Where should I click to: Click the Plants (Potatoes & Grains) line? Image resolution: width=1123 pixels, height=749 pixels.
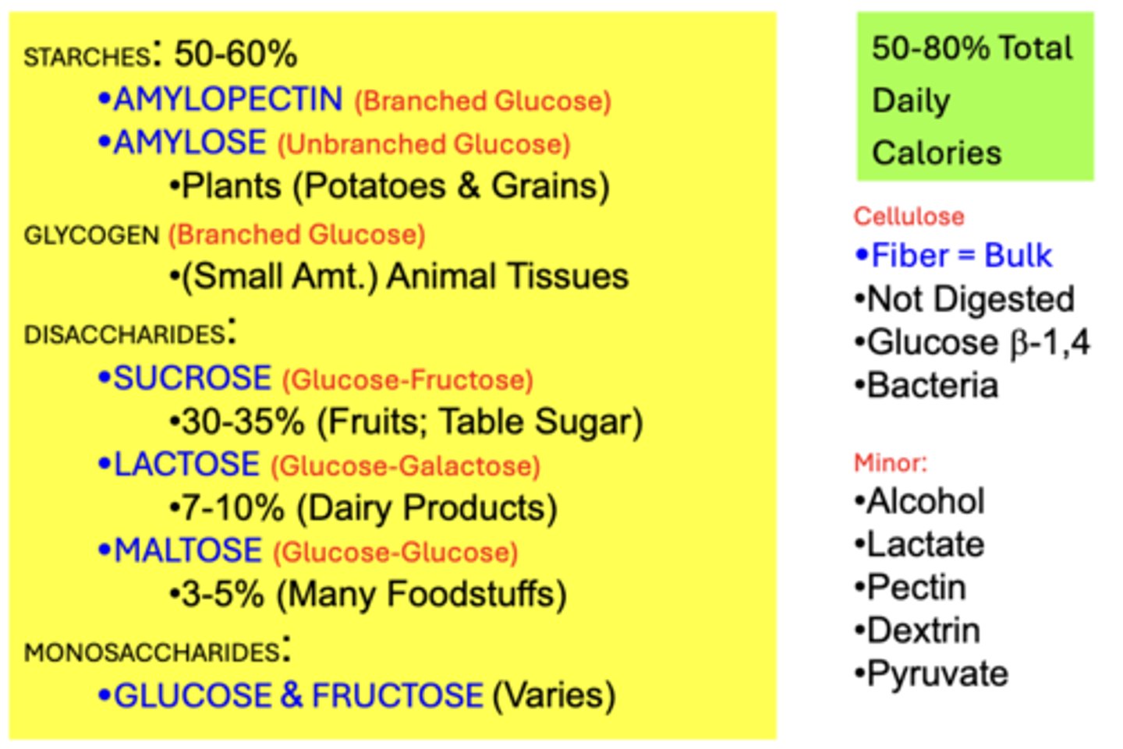390,186
